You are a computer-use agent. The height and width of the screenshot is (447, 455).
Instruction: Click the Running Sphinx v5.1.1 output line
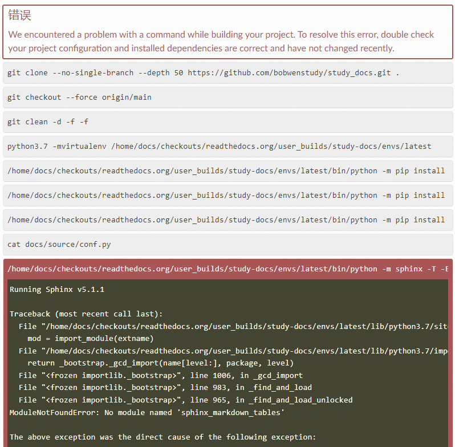tap(57, 290)
